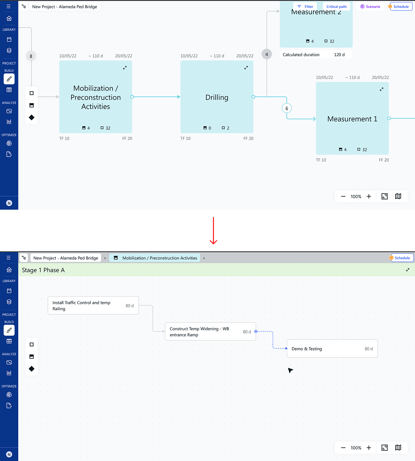Screen dimensions: 415x461
Task: Select the milestone diamond tool in bottom palette
Action: (x=32, y=369)
